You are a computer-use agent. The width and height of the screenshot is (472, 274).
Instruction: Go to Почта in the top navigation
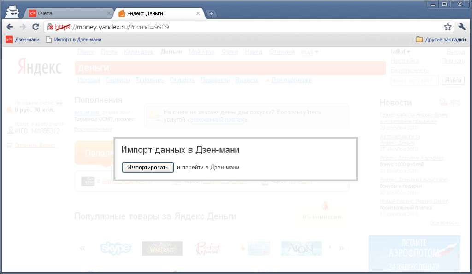point(109,52)
